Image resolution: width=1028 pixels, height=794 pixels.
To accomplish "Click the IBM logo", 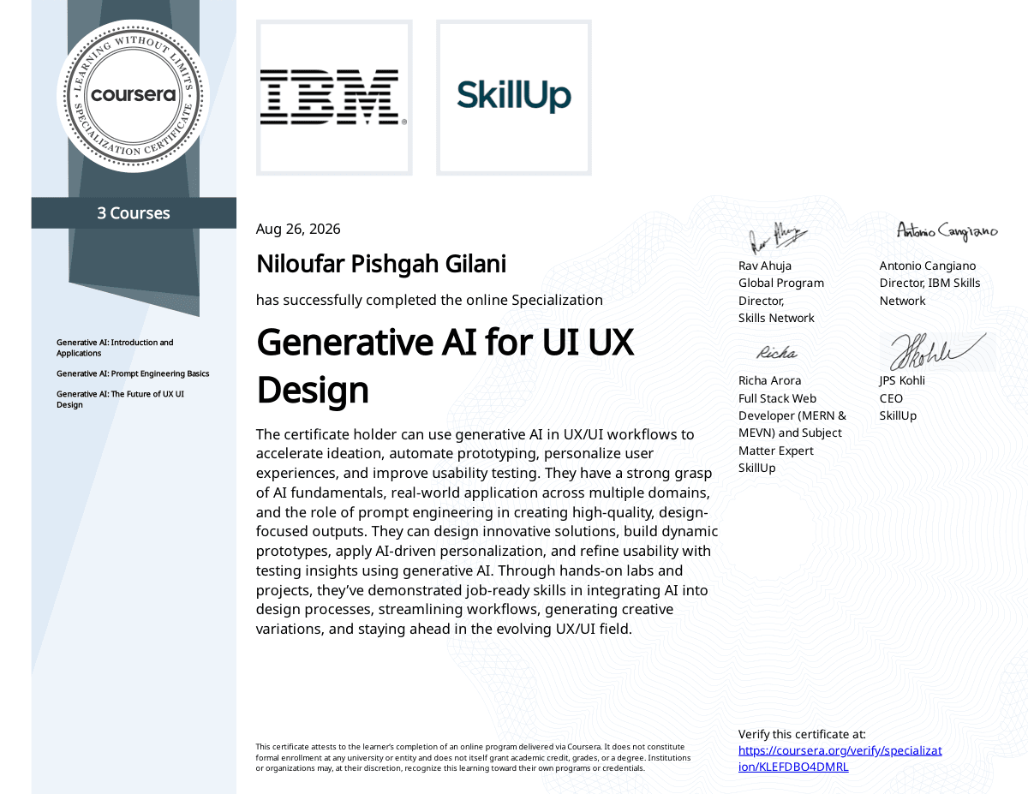I will coord(334,98).
